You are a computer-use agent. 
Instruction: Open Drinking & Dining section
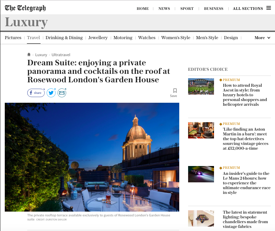pos(64,38)
